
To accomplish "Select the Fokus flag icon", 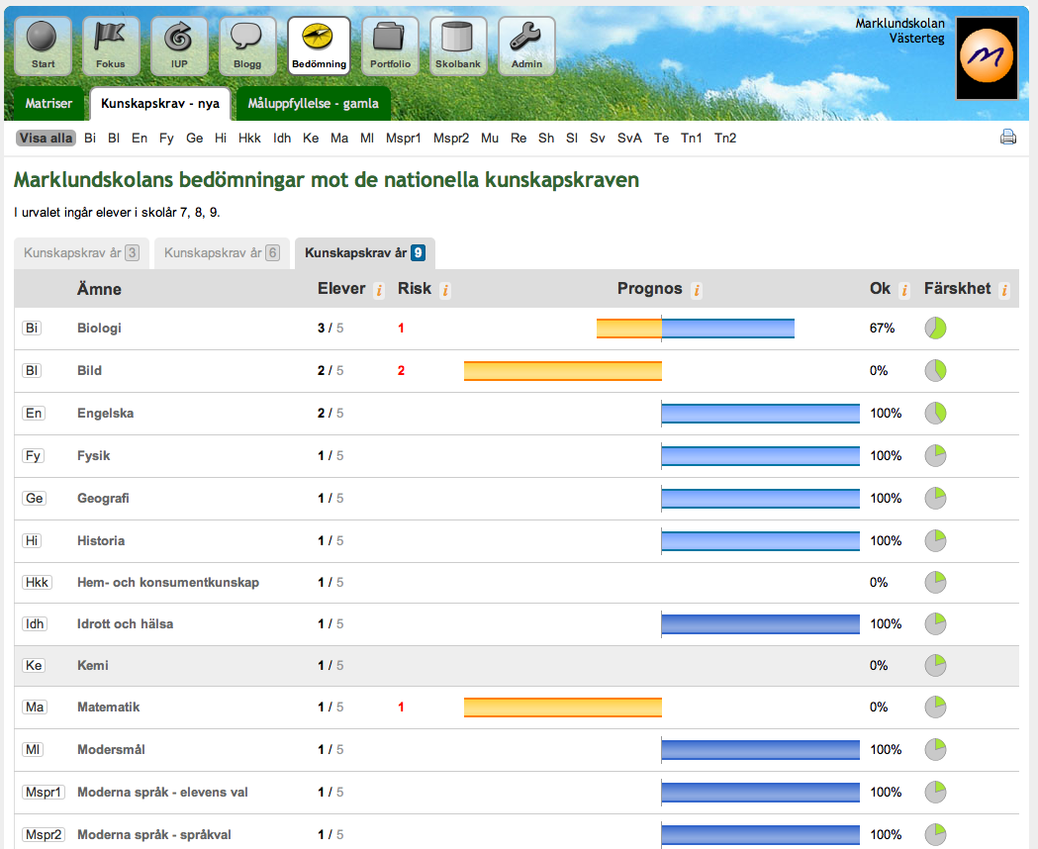I will (111, 45).
